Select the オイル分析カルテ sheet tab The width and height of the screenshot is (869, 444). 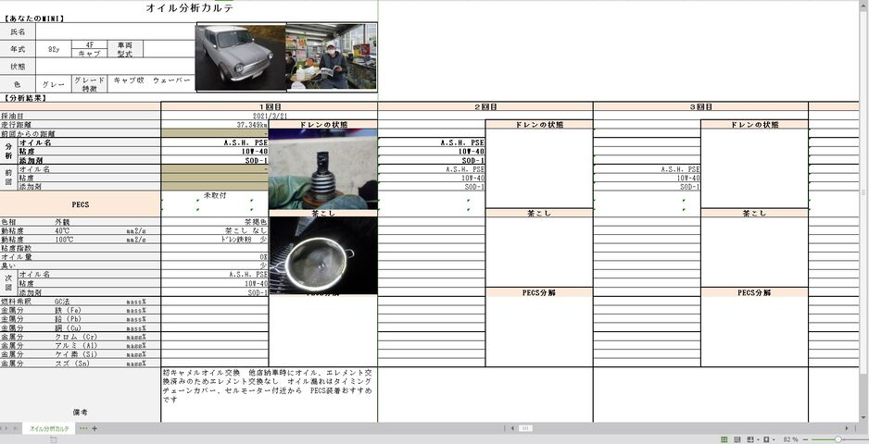49,428
